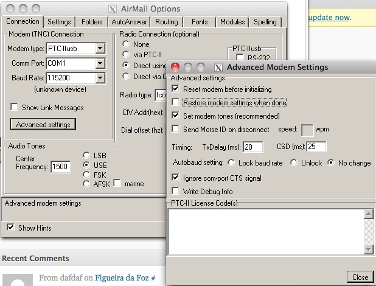Open the Settings tab
The height and width of the screenshot is (286, 376).
point(59,22)
